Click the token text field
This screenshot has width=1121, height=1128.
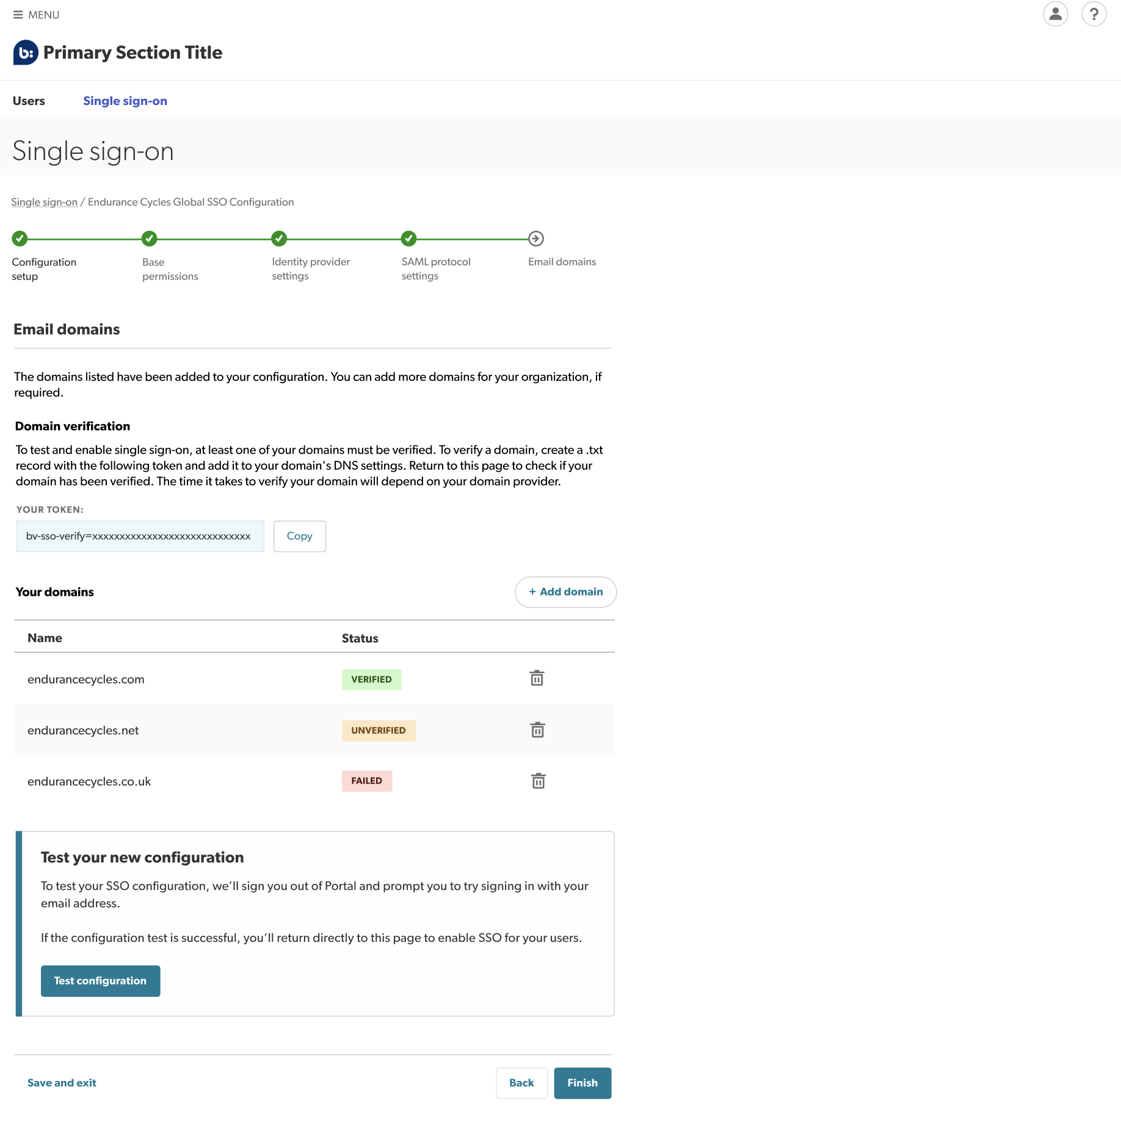[140, 536]
